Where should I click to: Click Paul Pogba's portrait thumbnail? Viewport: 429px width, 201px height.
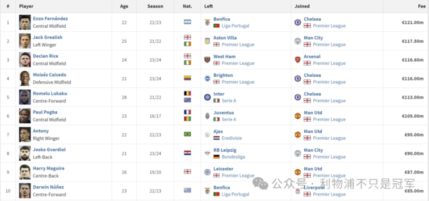(x=25, y=116)
